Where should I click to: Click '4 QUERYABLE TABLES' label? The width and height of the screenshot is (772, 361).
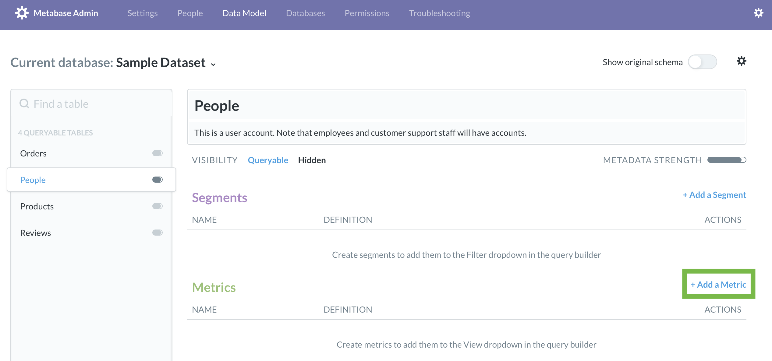[55, 133]
